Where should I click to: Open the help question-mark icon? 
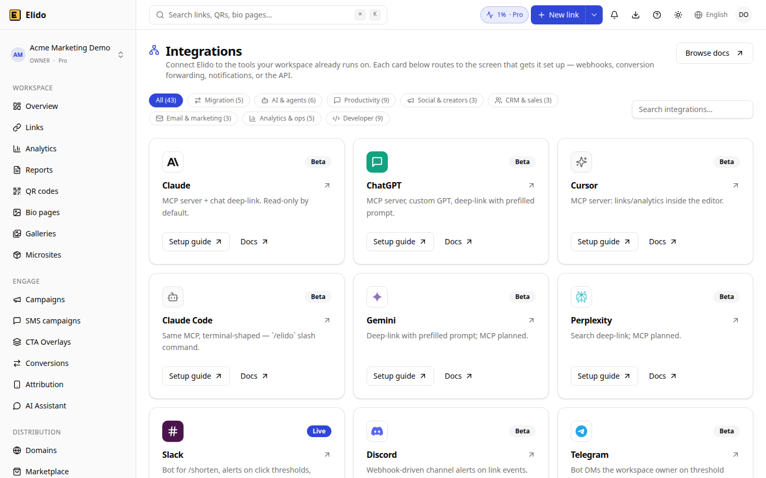tap(657, 15)
